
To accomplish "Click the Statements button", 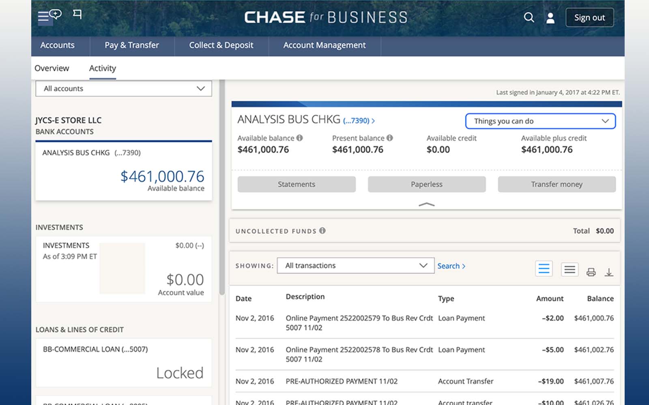I will pos(297,184).
